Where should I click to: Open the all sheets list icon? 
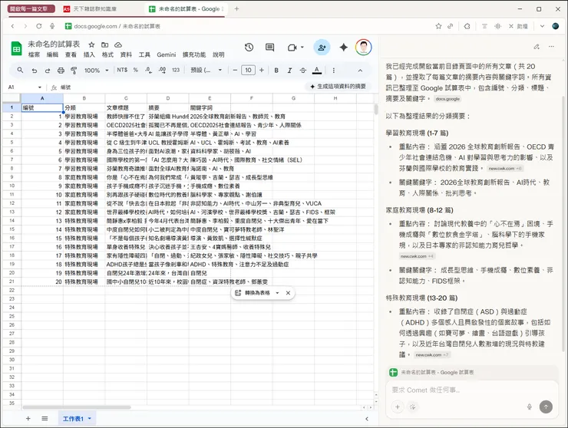(45, 419)
